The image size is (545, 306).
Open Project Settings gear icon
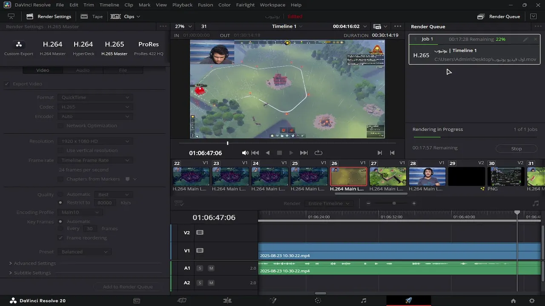click(532, 301)
